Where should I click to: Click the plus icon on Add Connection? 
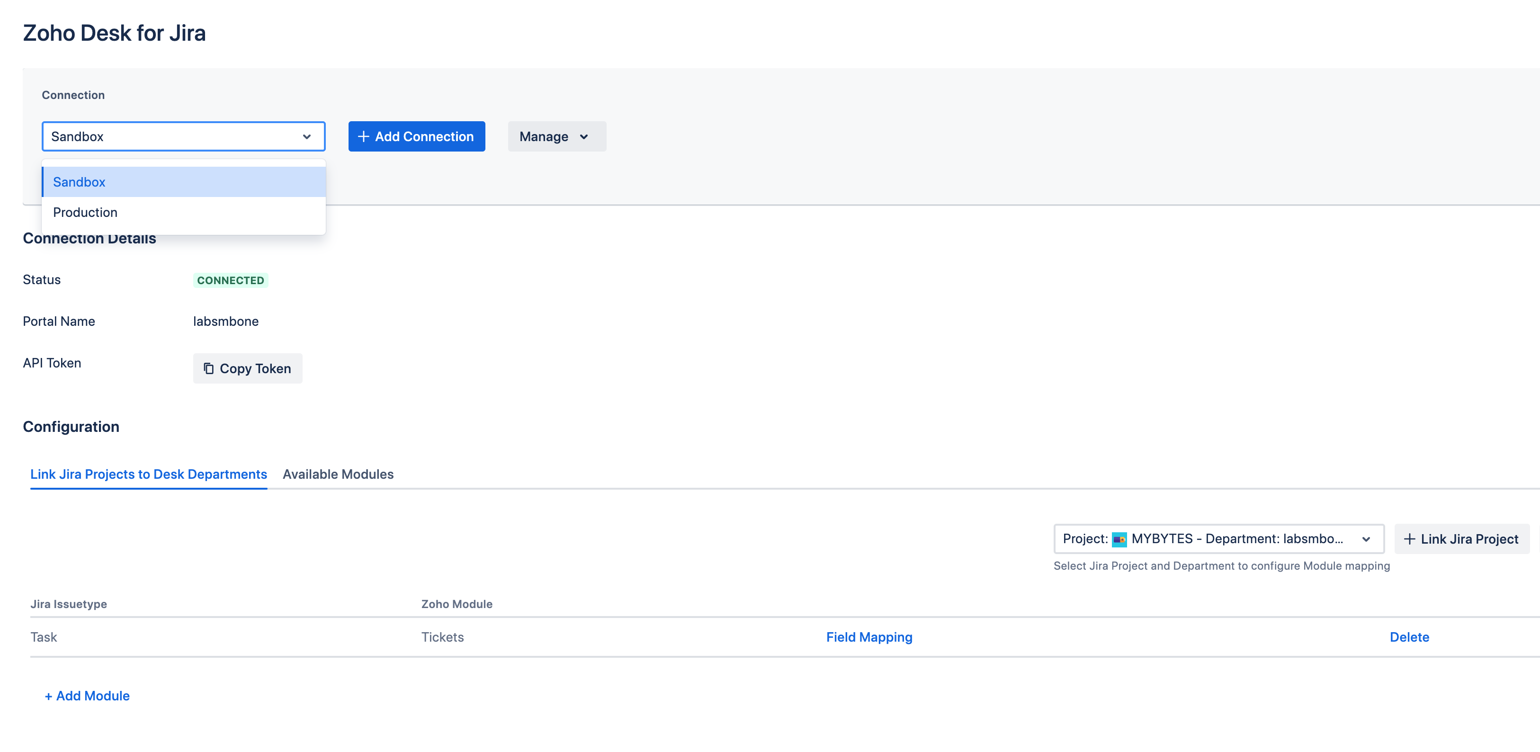363,136
